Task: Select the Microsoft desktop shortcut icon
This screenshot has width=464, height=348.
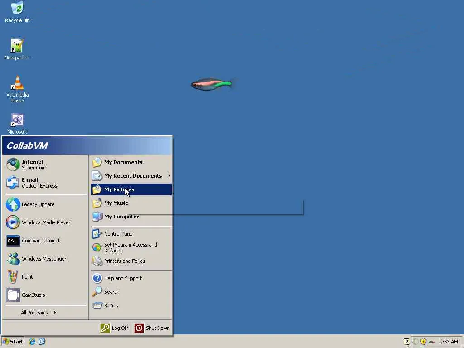Action: click(17, 124)
